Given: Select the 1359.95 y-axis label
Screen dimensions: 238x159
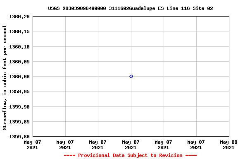Looking at the screenshot, I should pos(19,92).
